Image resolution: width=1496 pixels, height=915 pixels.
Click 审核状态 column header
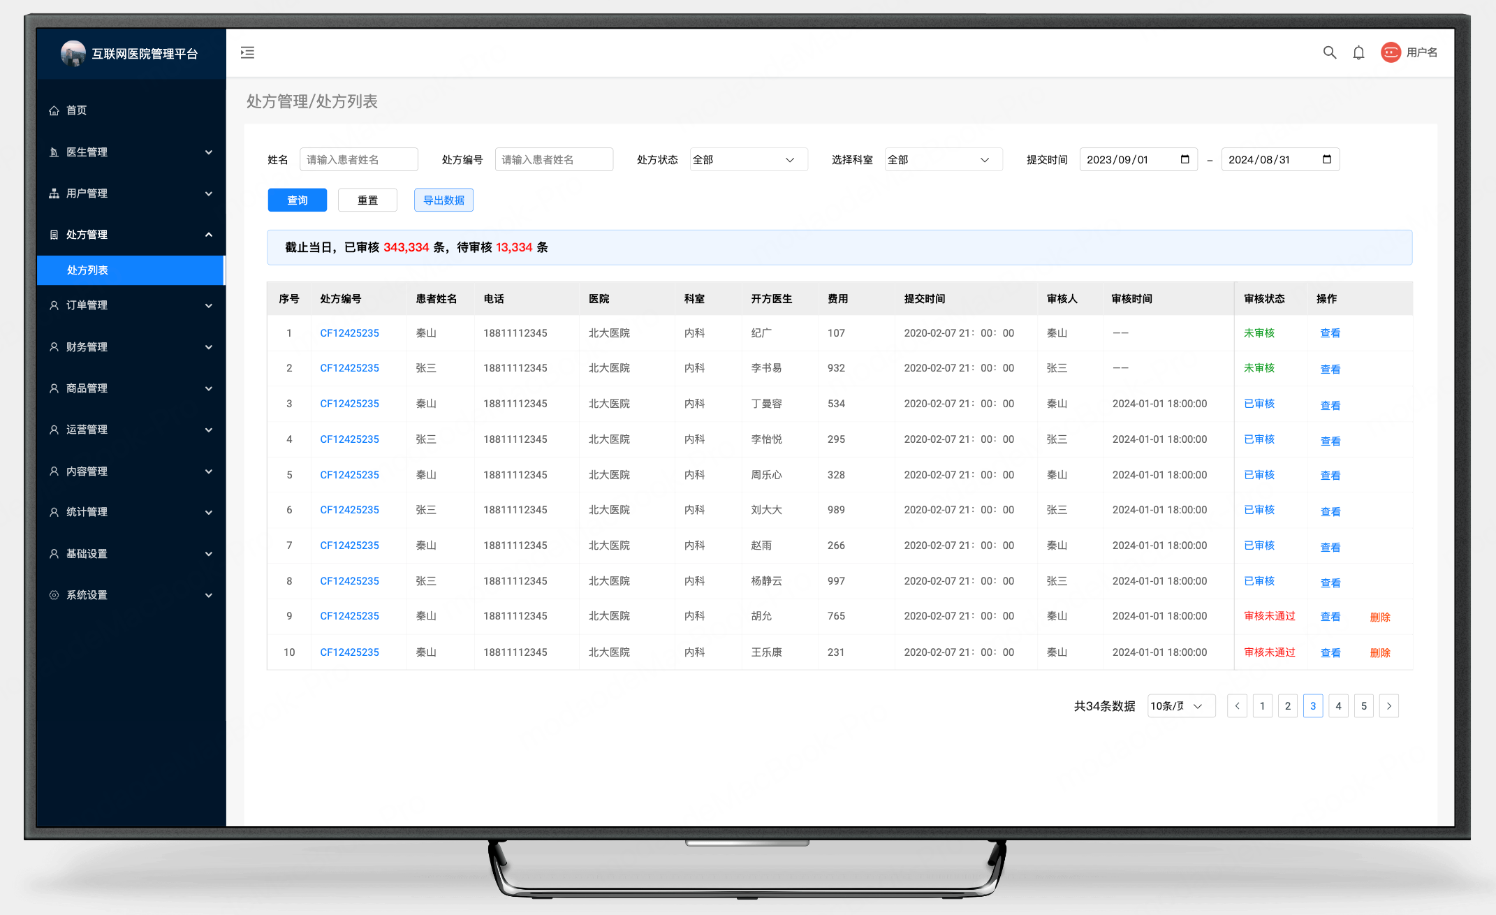click(1264, 299)
